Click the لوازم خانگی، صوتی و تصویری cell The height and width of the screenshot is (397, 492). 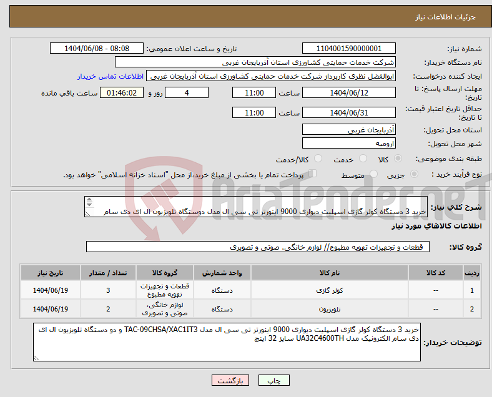(x=164, y=309)
